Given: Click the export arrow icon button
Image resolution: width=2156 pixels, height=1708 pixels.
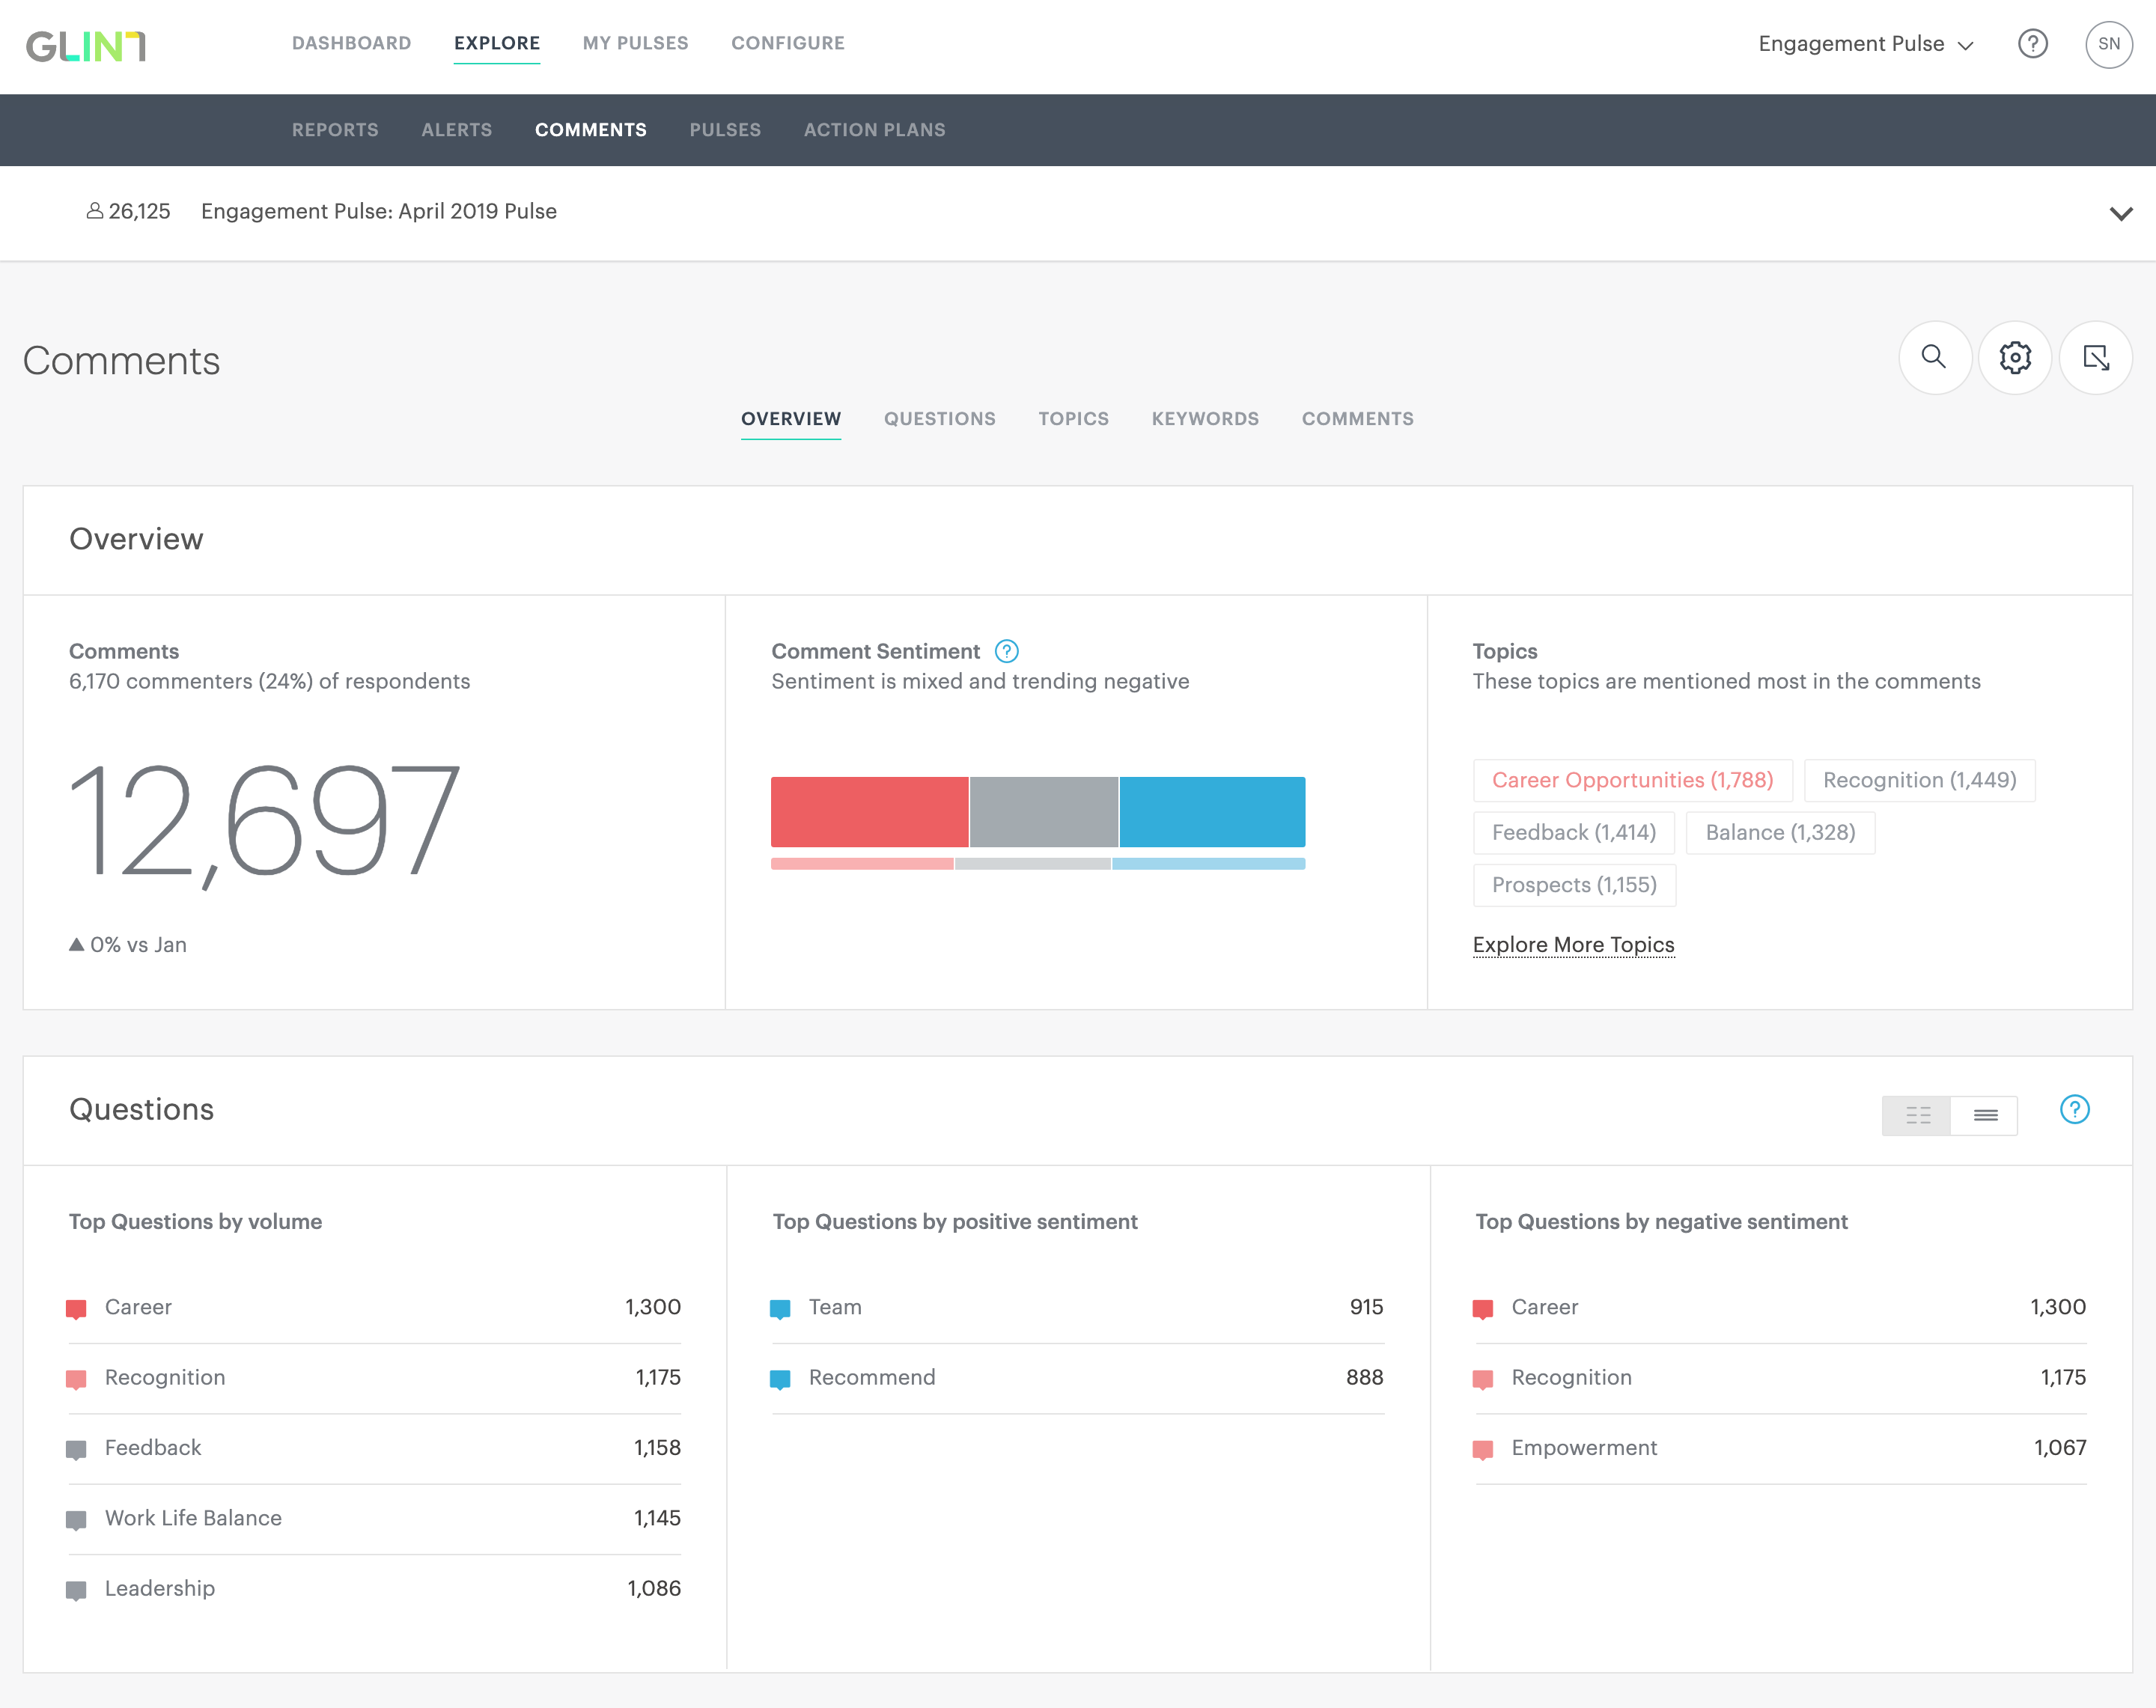Looking at the screenshot, I should (2095, 357).
